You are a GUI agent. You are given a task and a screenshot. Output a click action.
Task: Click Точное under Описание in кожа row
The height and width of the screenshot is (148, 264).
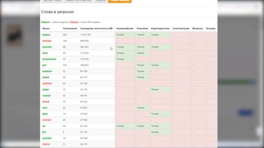140,53
